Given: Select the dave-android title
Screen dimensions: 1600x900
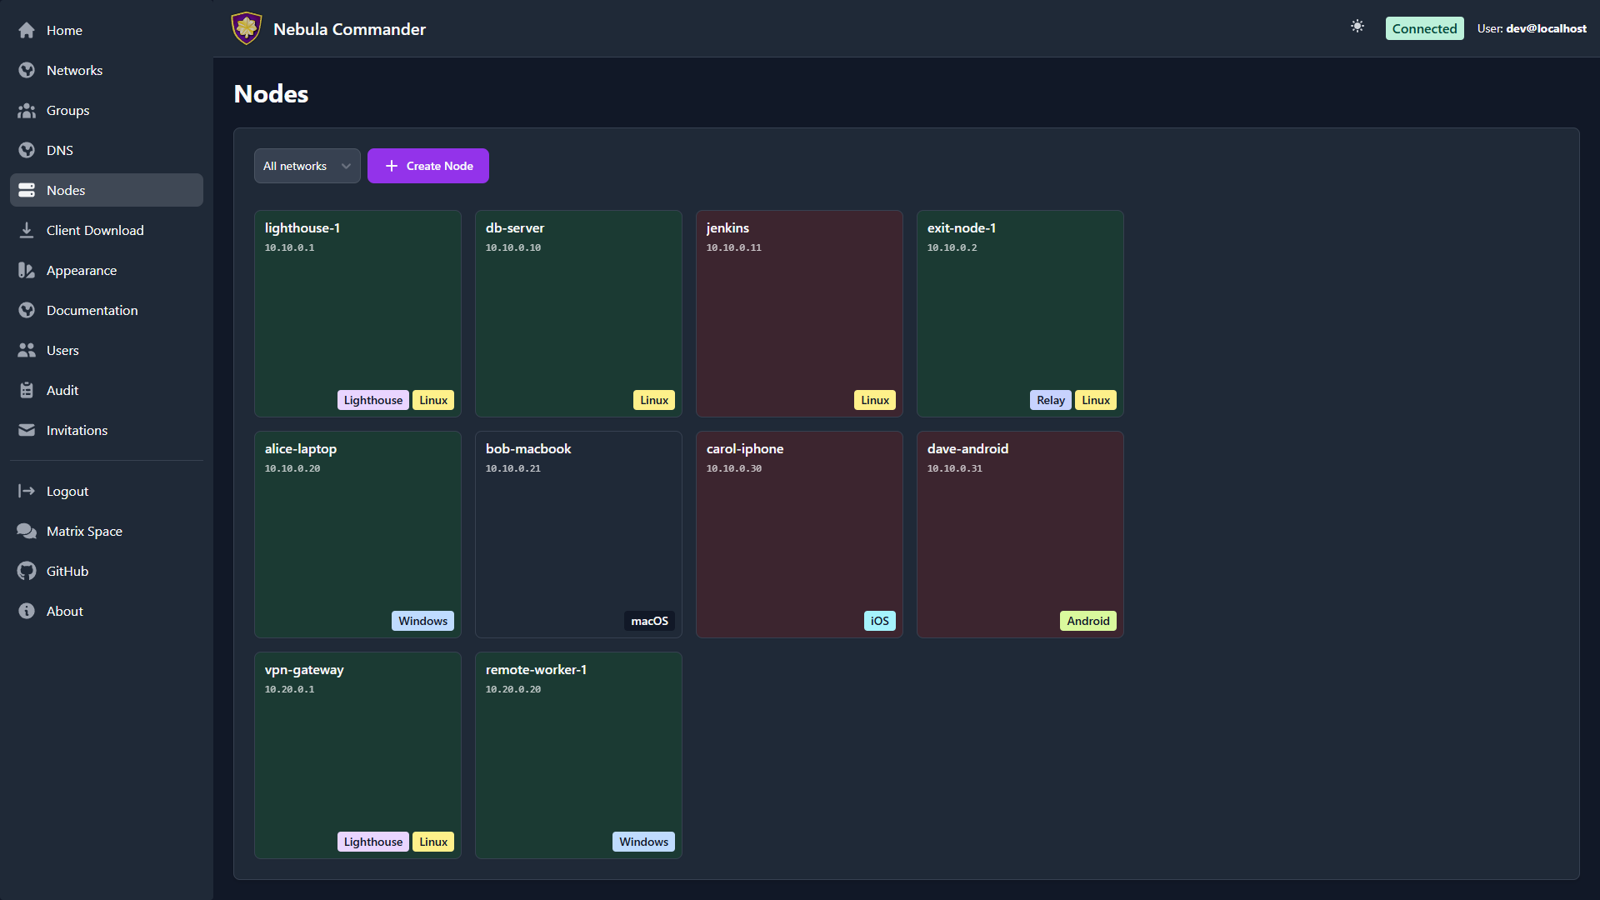Looking at the screenshot, I should (967, 448).
